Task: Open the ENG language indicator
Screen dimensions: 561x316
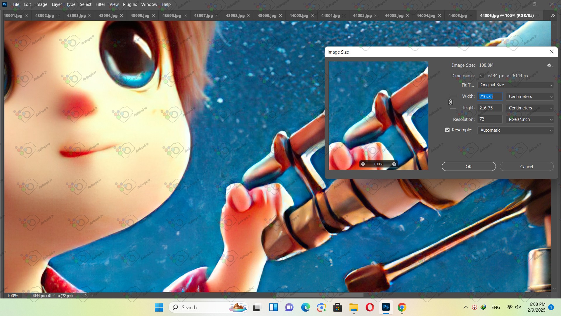Action: click(496, 307)
